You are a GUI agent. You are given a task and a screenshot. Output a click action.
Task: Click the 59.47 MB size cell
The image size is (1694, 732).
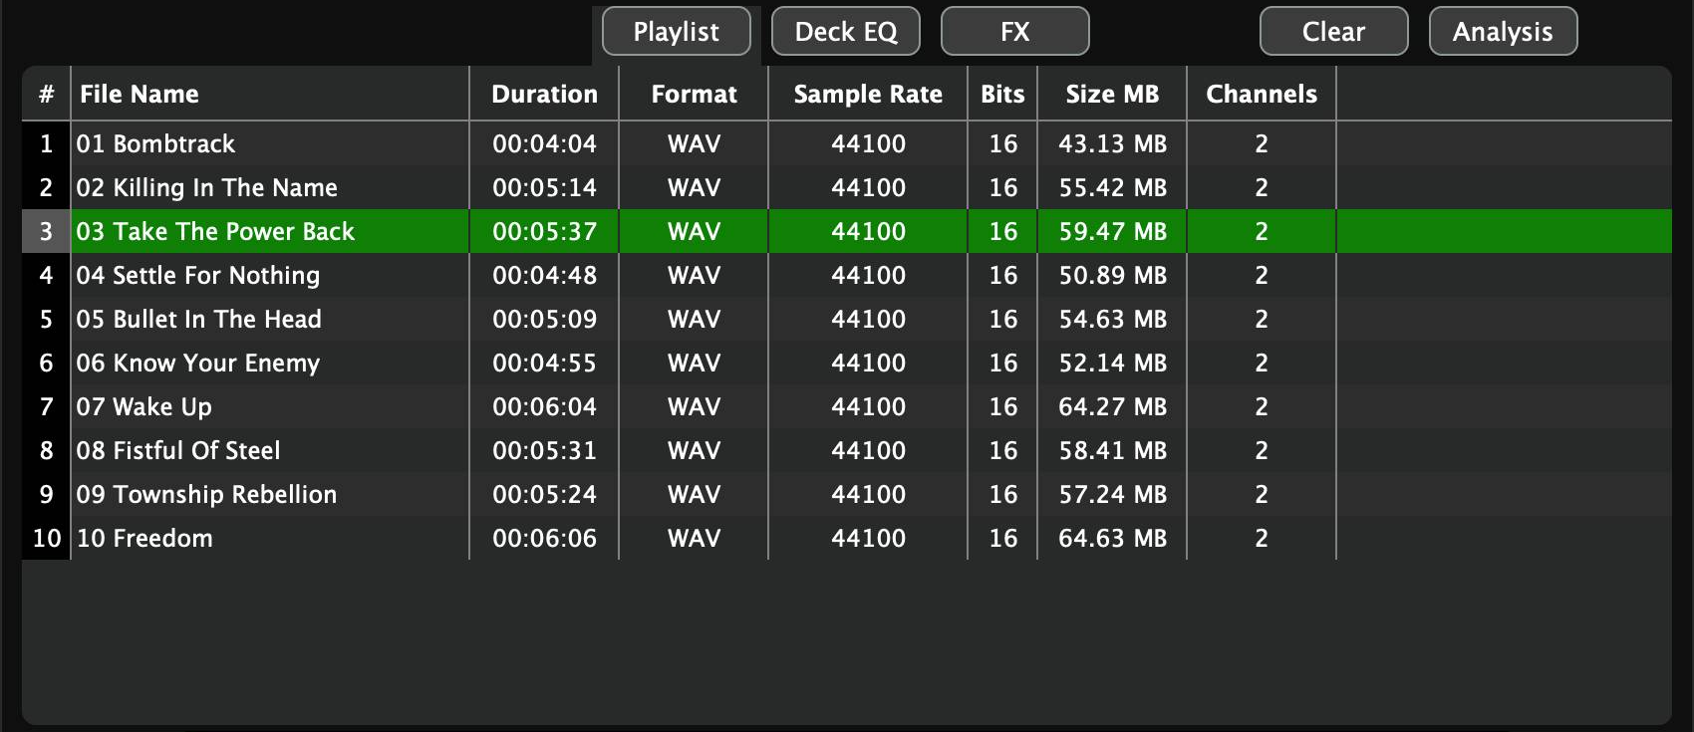[x=1112, y=231]
